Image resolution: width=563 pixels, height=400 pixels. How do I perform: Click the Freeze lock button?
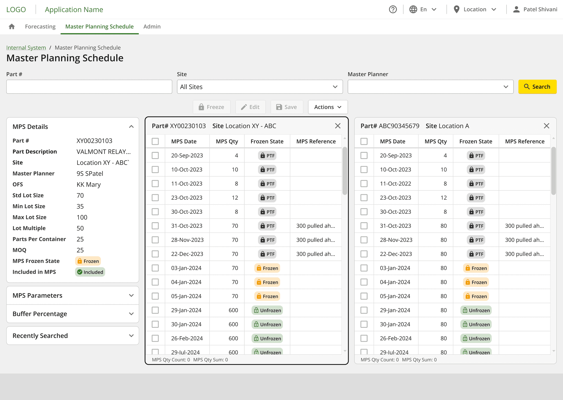click(x=211, y=107)
